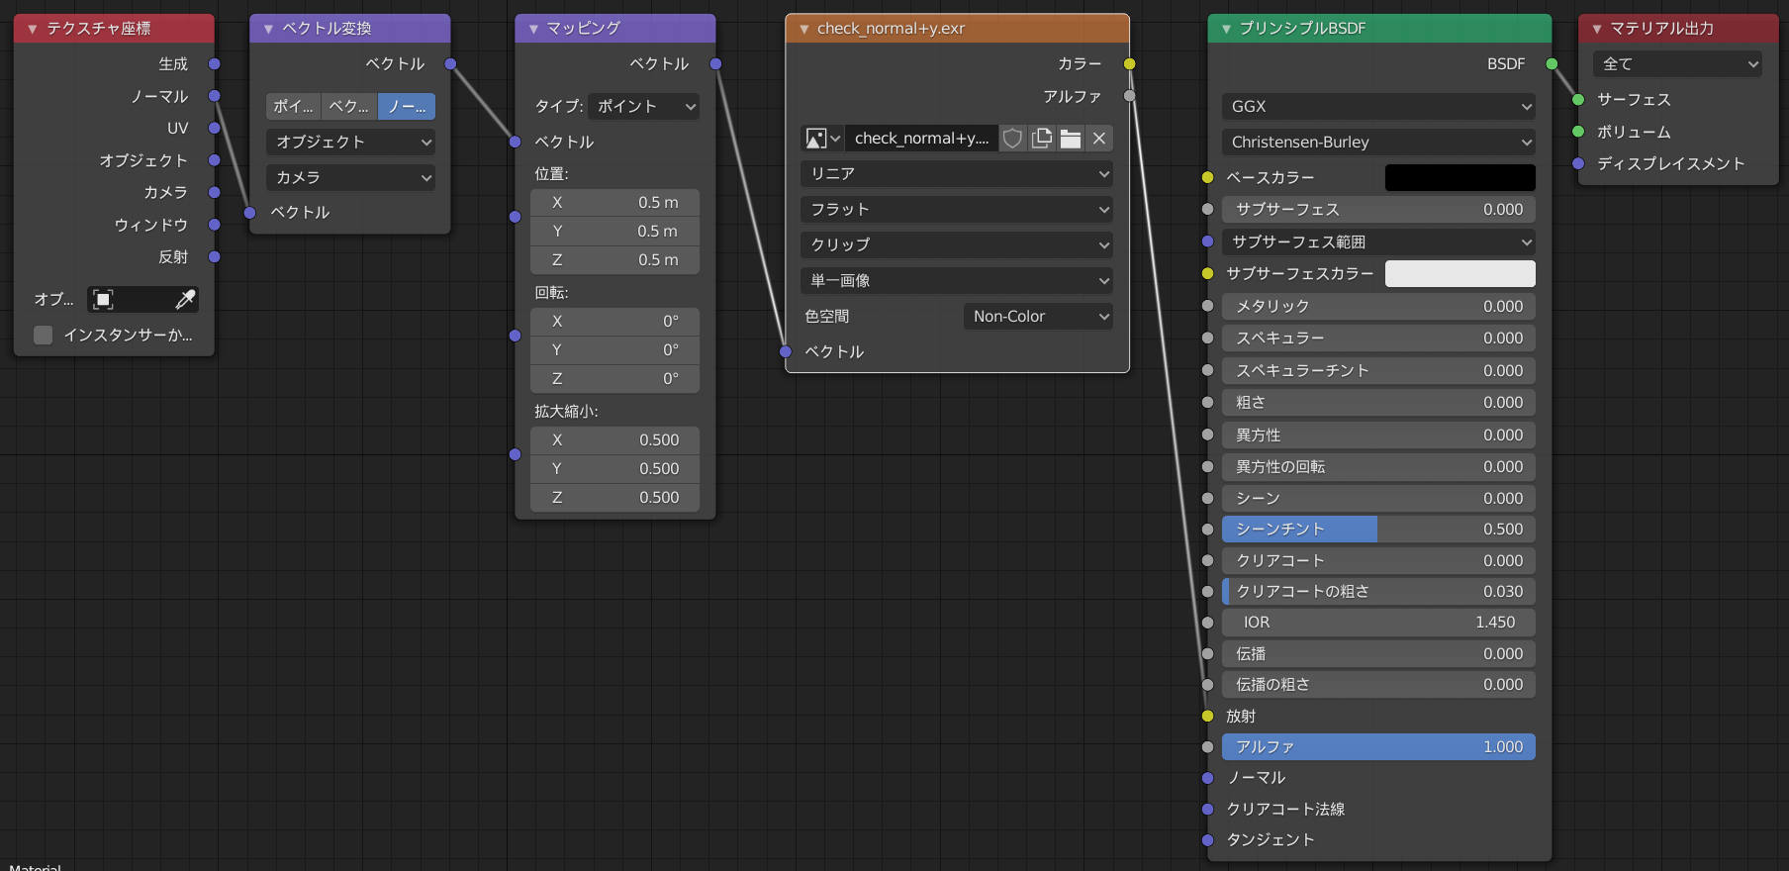Click UV output socket of テクスチャ座標
Image resolution: width=1789 pixels, height=871 pixels.
(x=214, y=128)
